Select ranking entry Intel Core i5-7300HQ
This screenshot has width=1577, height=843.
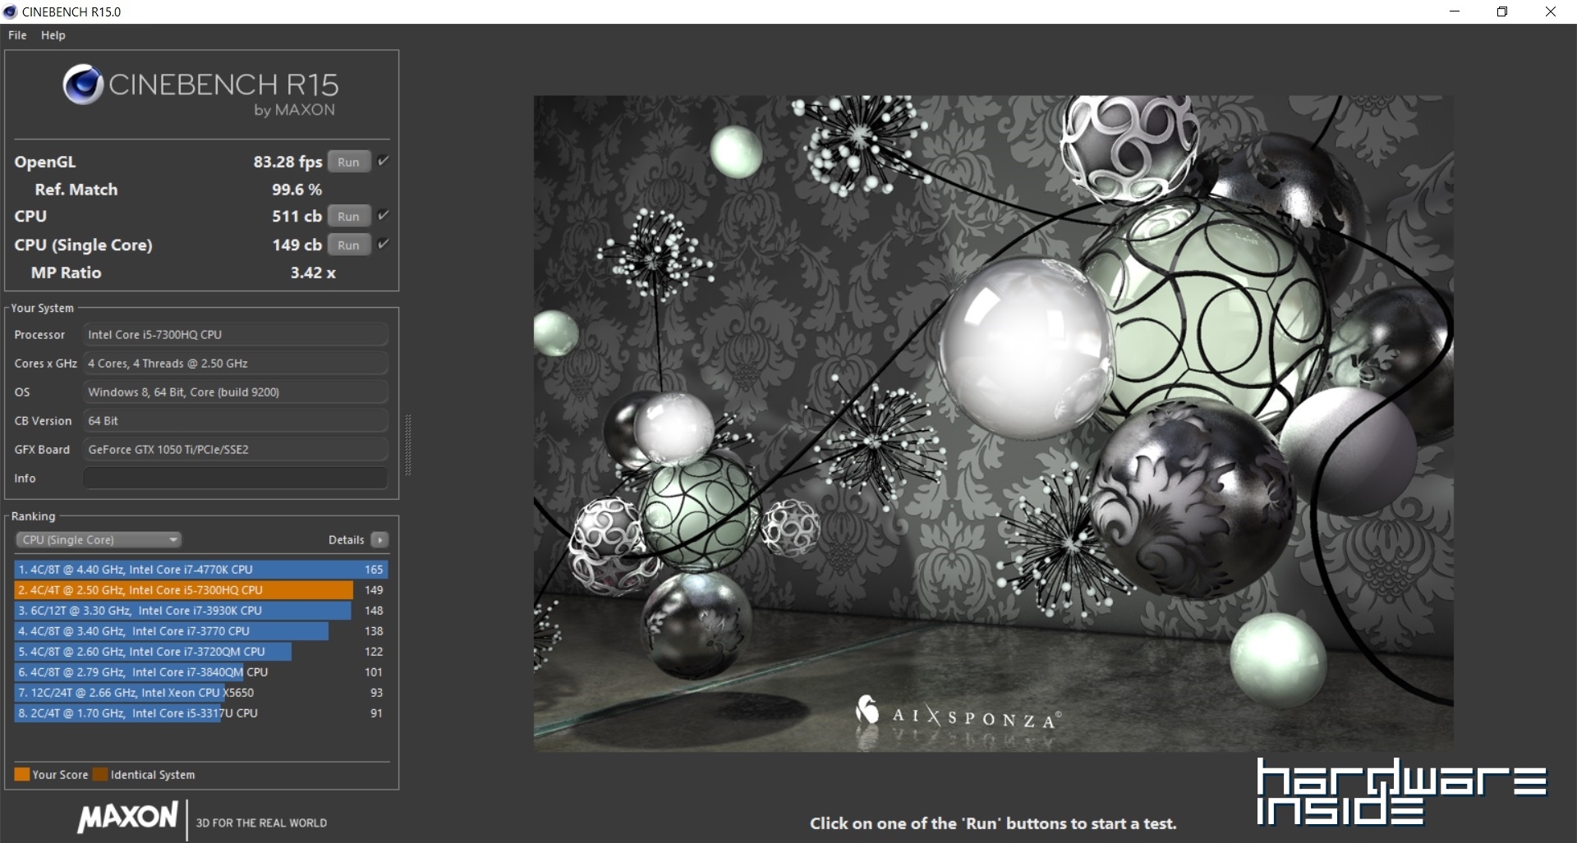201,589
